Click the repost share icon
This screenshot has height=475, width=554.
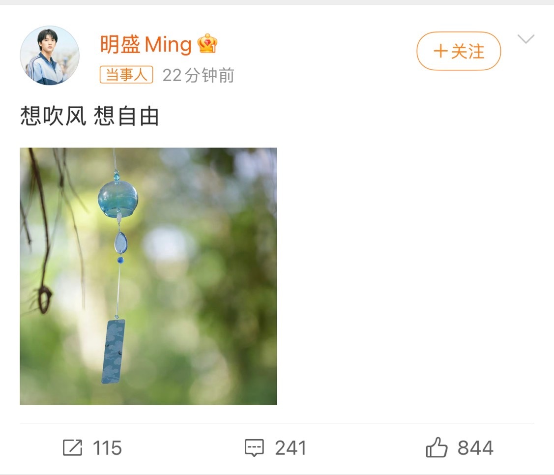coord(72,447)
